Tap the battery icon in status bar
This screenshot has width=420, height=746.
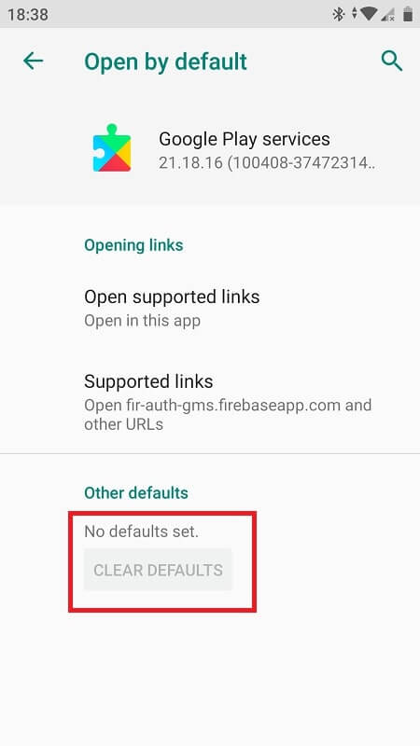tap(408, 14)
